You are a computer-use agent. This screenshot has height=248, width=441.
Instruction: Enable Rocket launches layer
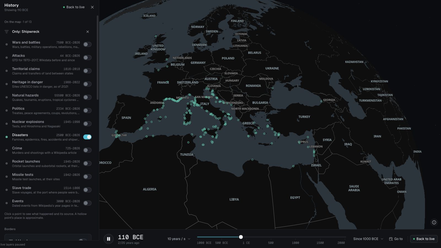(87, 163)
